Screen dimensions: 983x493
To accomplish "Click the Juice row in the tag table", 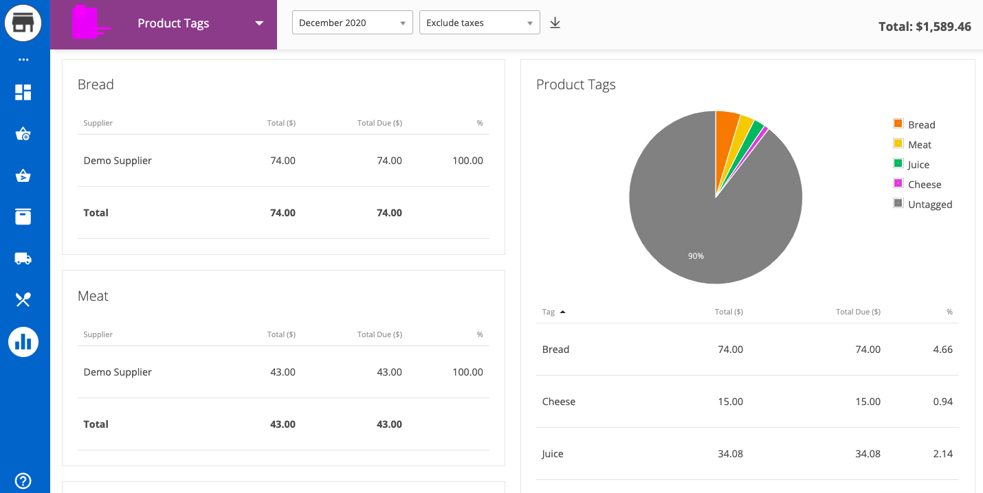I will click(747, 454).
